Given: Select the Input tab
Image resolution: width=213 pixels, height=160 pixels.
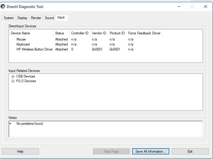Looking at the screenshot, I should tap(62, 17).
